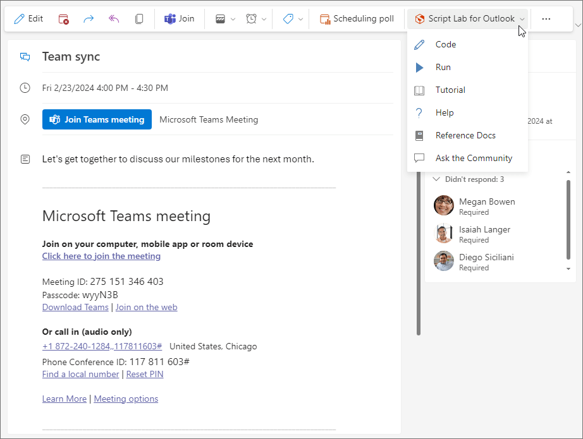Click the attendee list scrollbar thumb
Viewport: 583px width, 439px height.
568,220
